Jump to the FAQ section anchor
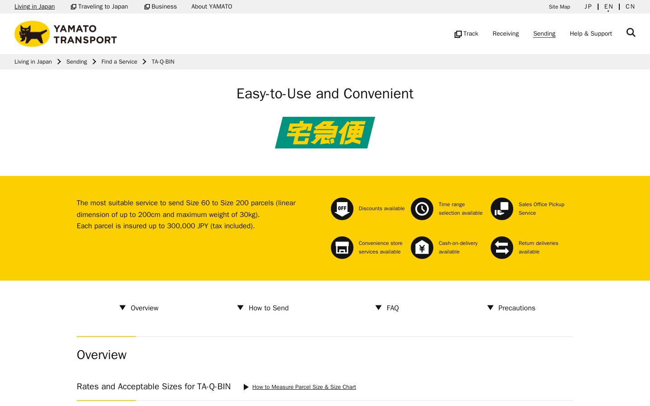 (387, 308)
